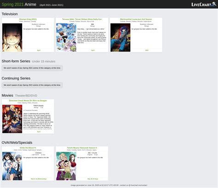The height and width of the screenshot is (188, 218).
Task: Click the Tenchi Muyou poster thumbnail
Action: (x=66, y=166)
